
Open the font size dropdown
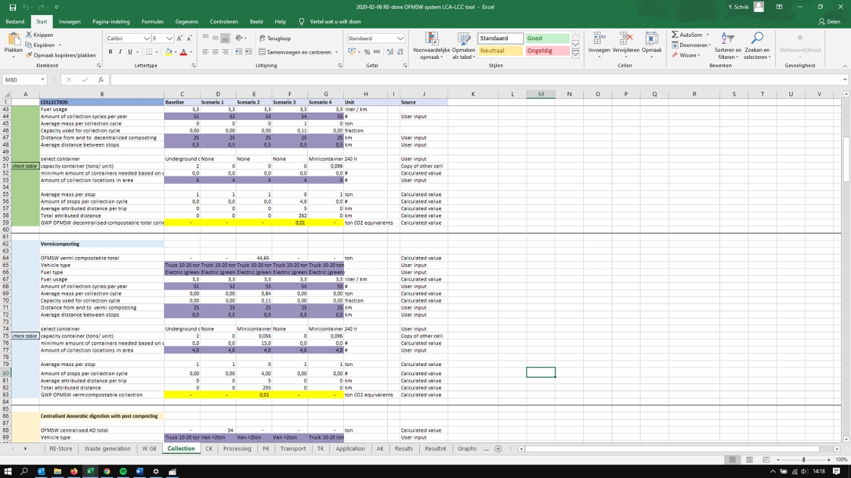click(x=169, y=39)
